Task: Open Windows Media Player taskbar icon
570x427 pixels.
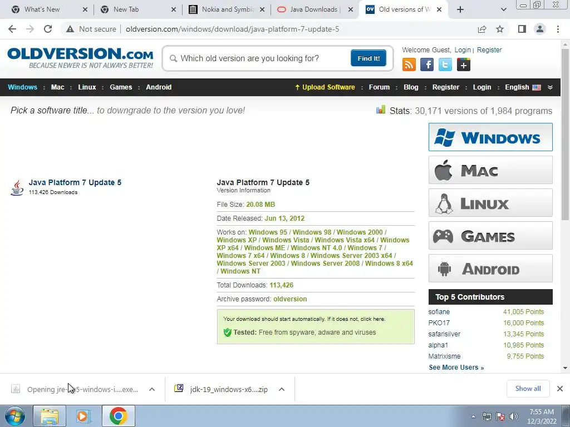Action: pyautogui.click(x=83, y=416)
